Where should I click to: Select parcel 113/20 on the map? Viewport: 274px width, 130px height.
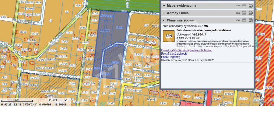[x=107, y=74]
